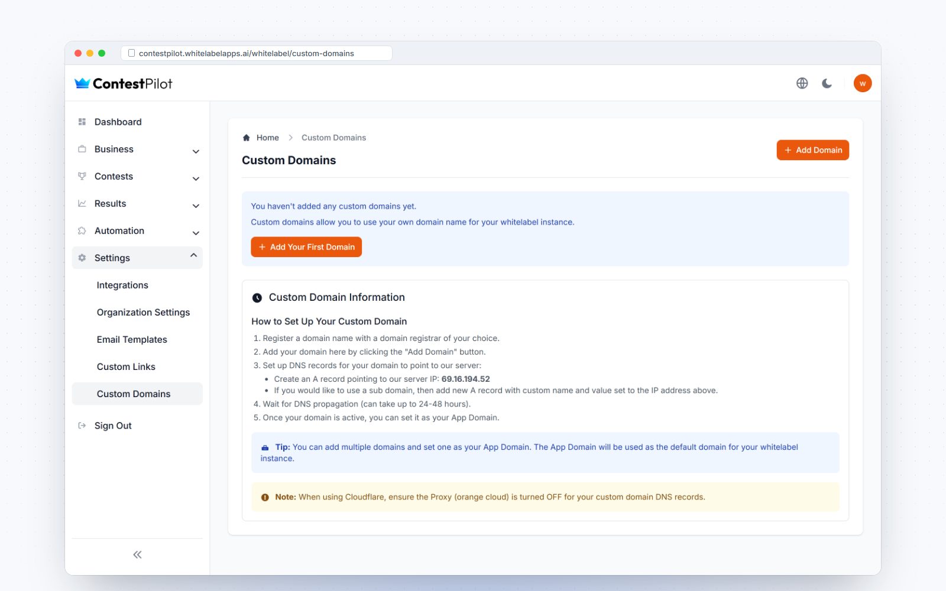Screen dimensions: 946x591
Task: Open the Dashboard page
Action: pyautogui.click(x=137, y=122)
